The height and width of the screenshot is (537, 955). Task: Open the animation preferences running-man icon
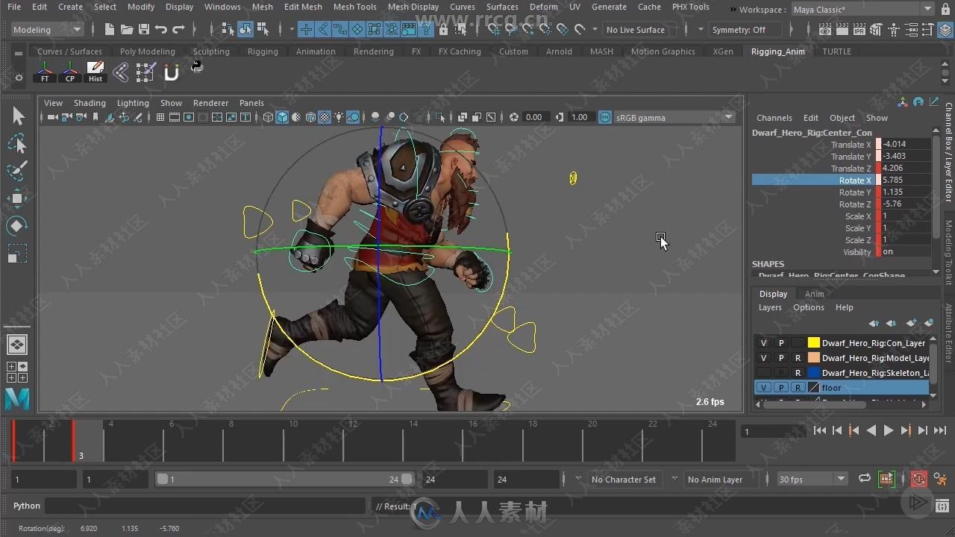tap(939, 479)
